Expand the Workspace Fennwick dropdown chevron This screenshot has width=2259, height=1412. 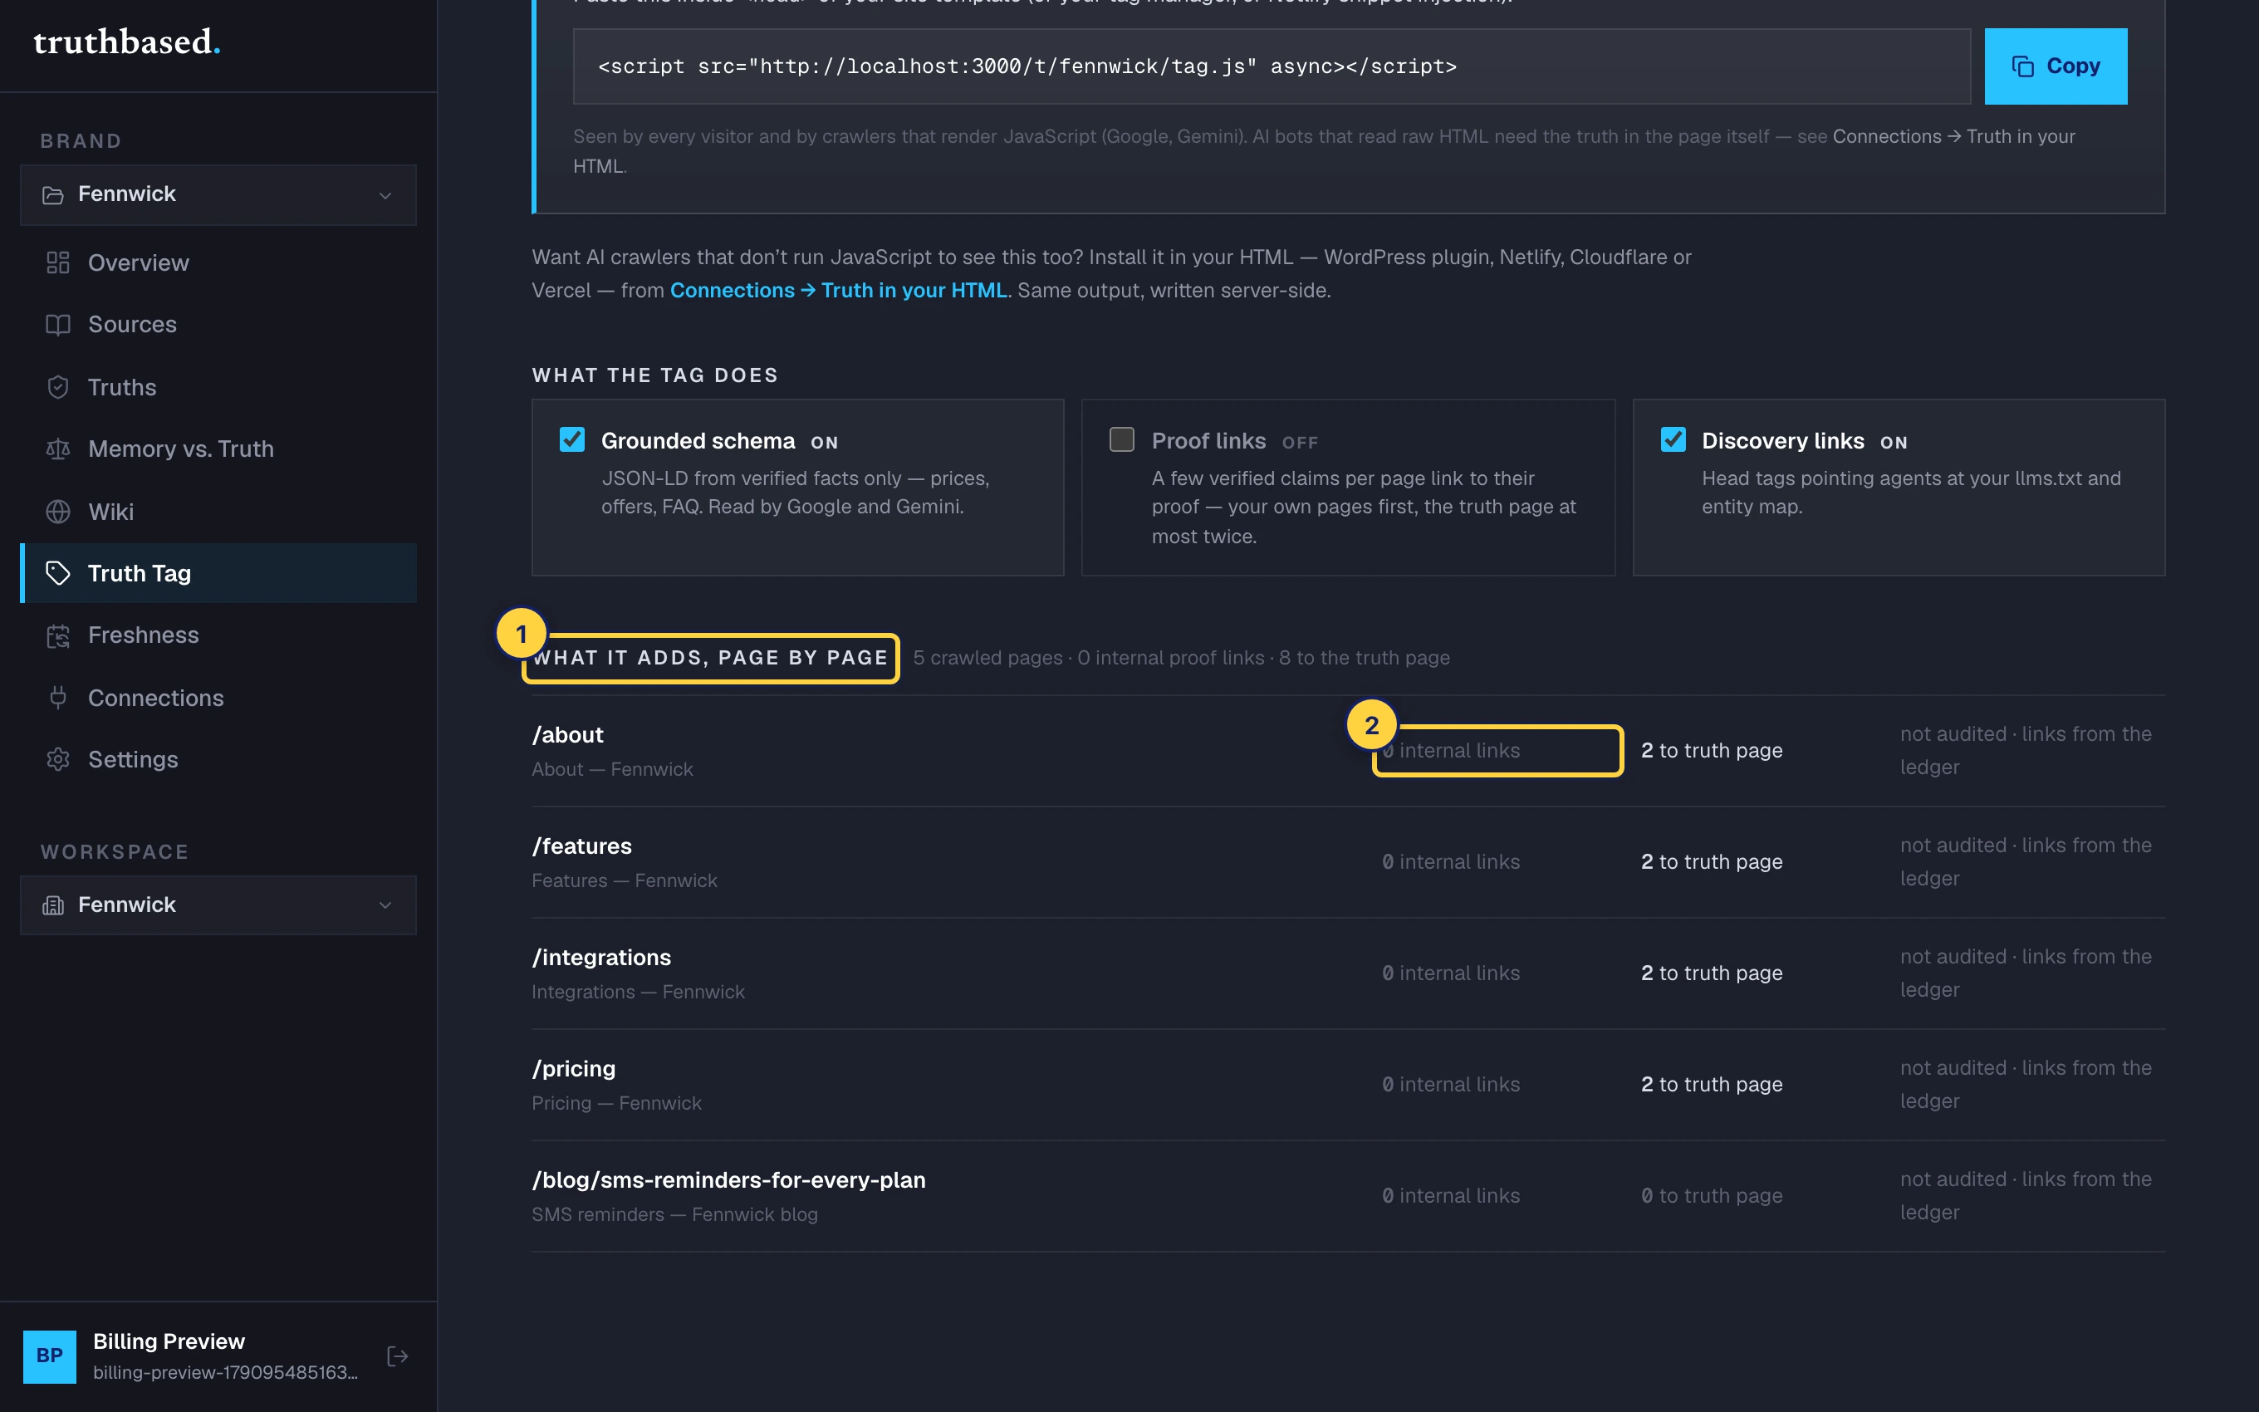[x=385, y=905]
